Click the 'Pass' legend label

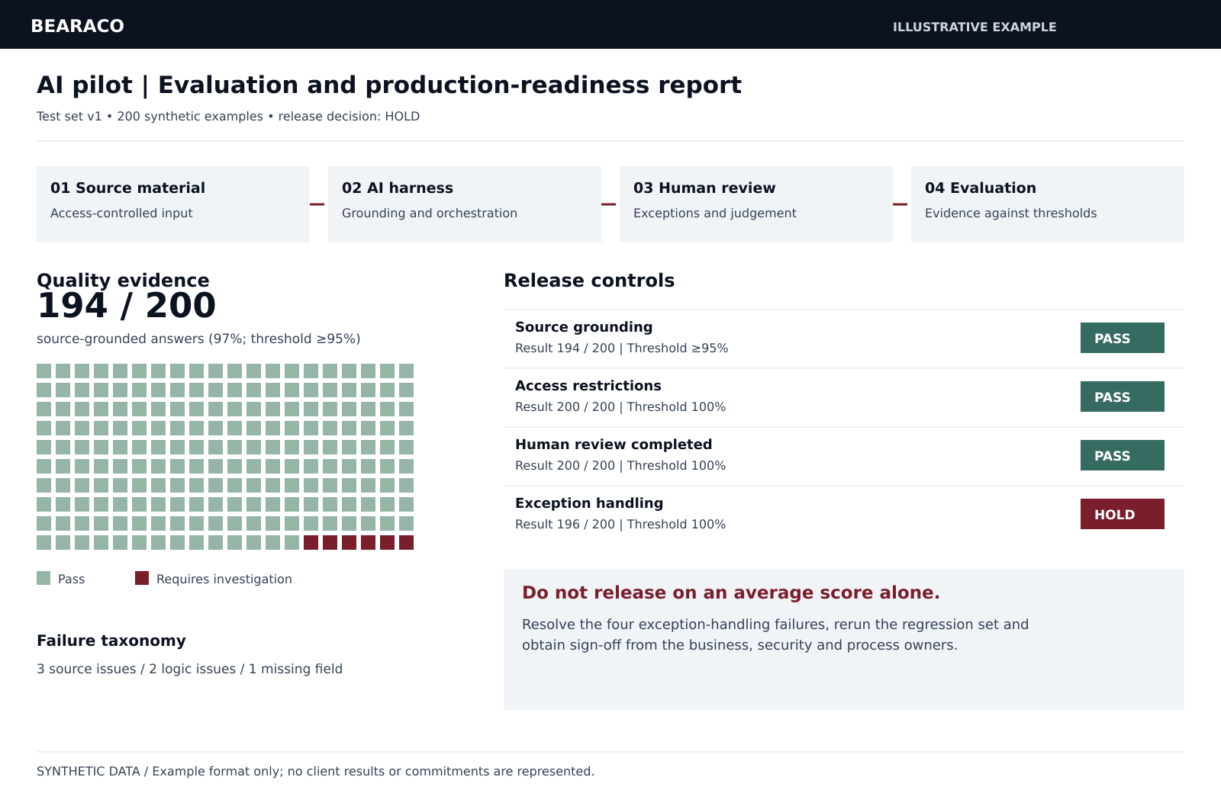click(72, 579)
